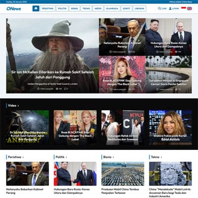Expand the Peristiwa section chevron
The width and height of the screenshot is (198, 198).
tap(23, 157)
